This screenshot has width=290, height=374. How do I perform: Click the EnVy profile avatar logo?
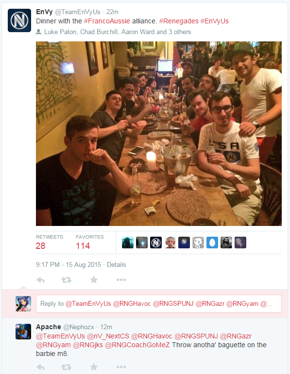19,20
